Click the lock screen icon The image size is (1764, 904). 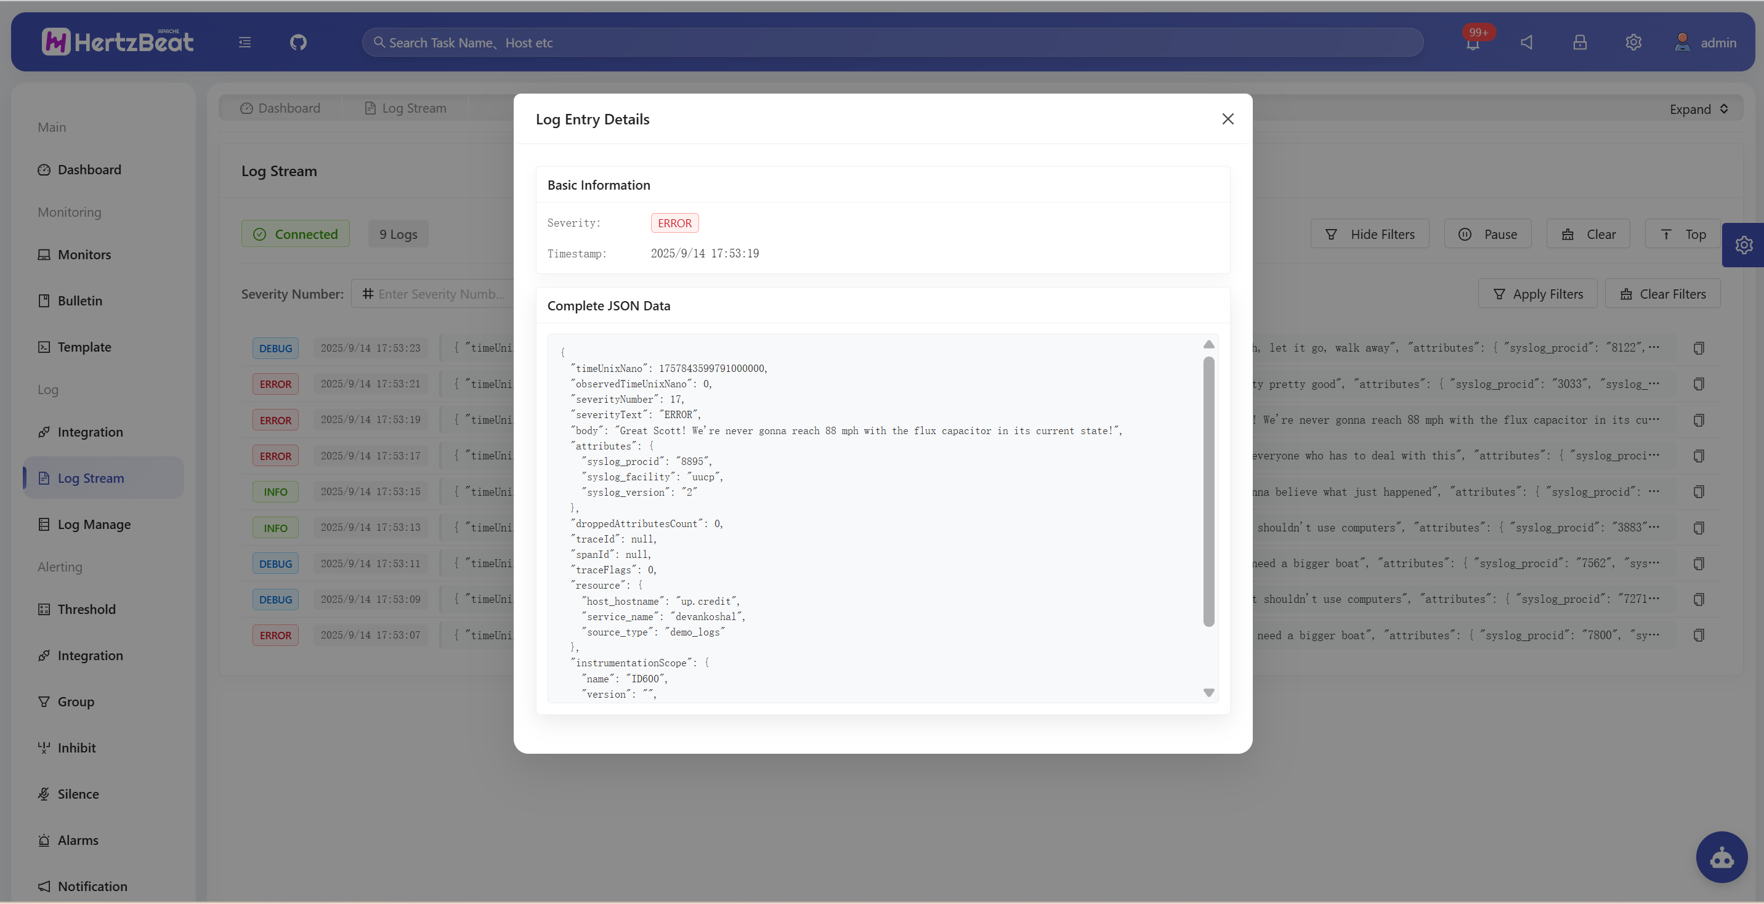click(1580, 42)
